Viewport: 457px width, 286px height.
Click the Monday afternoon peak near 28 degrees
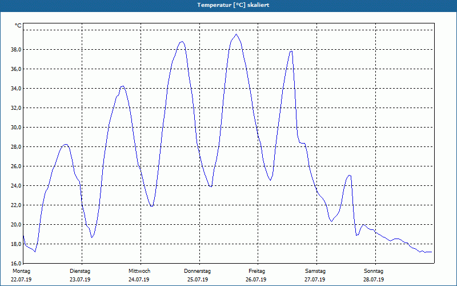pyautogui.click(x=66, y=145)
